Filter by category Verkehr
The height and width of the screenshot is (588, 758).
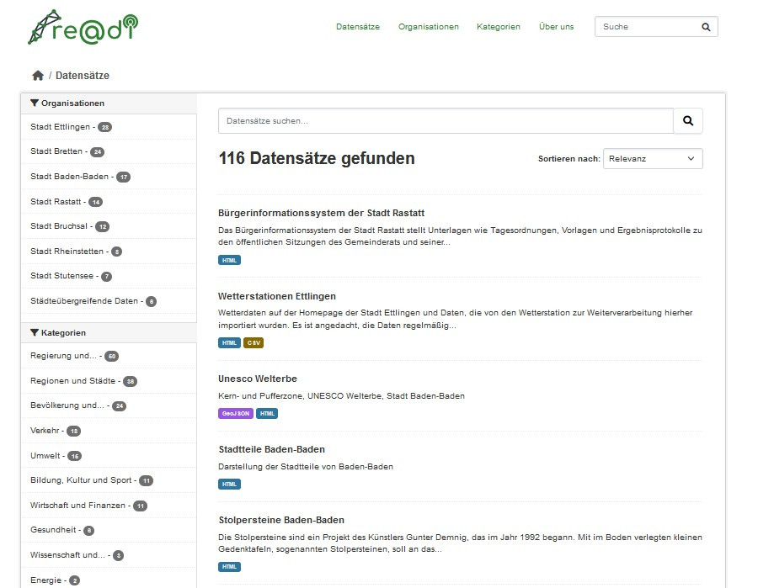(x=45, y=431)
